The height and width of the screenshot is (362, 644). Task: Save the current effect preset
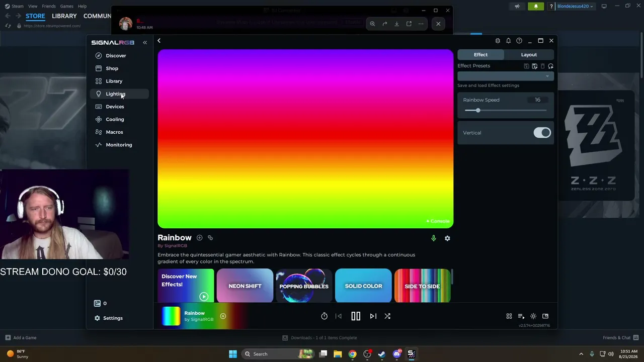point(526,66)
